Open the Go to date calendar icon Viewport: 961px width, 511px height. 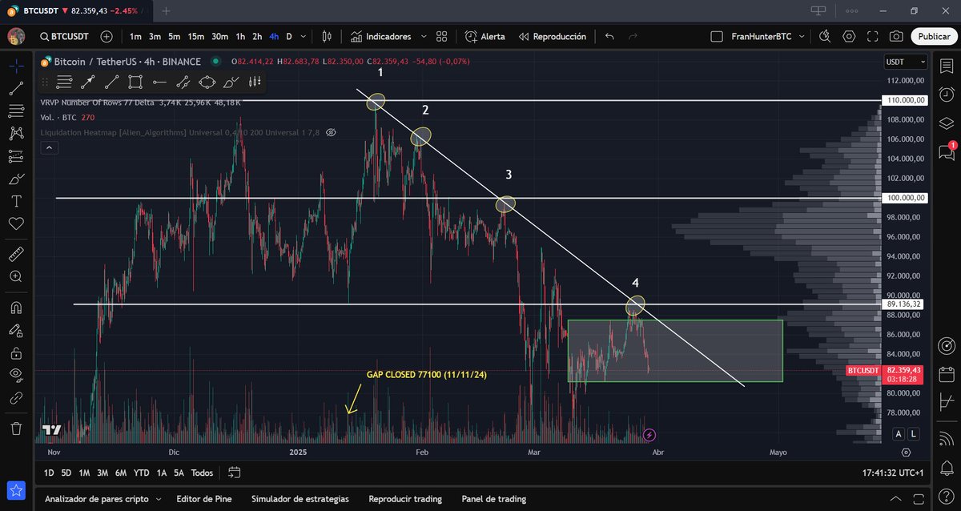[235, 473]
